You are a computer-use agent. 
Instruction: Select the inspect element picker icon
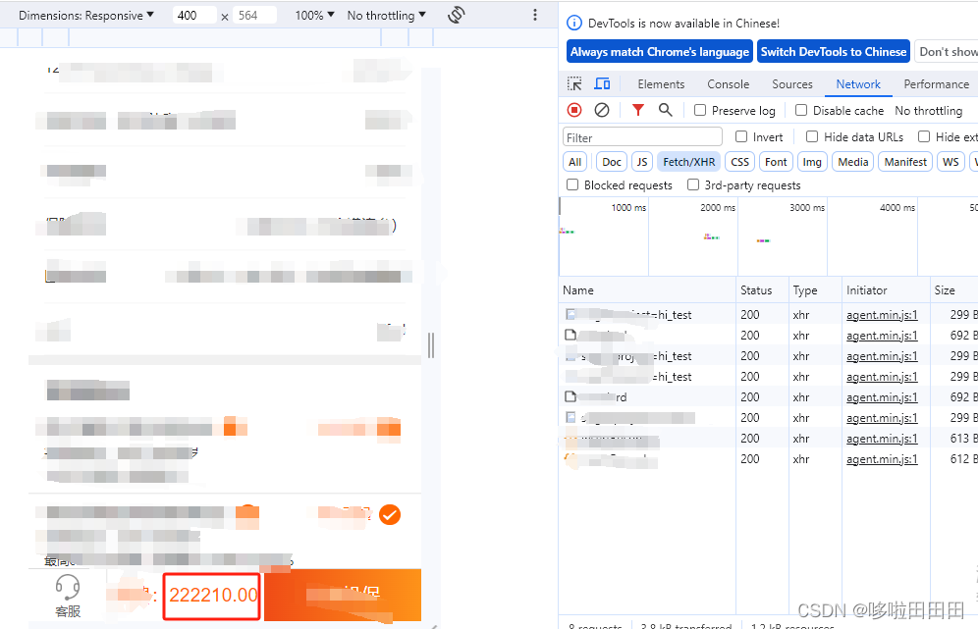click(x=574, y=83)
